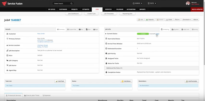Go to Jobs Dashboard
This screenshot has width=205, height=101.
click(x=73, y=14)
